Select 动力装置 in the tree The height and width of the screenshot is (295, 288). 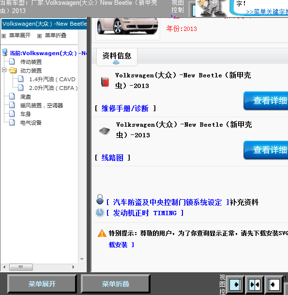31,71
